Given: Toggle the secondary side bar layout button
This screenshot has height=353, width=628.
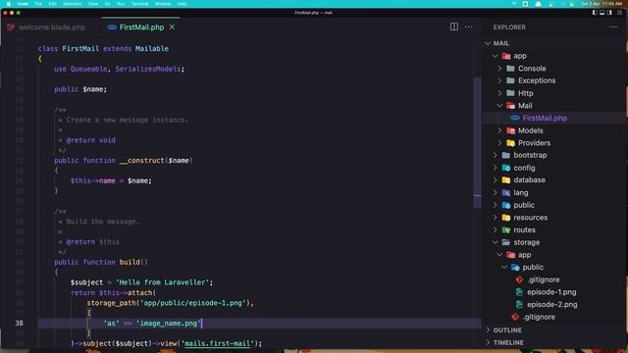Looking at the screenshot, I should pyautogui.click(x=609, y=13).
